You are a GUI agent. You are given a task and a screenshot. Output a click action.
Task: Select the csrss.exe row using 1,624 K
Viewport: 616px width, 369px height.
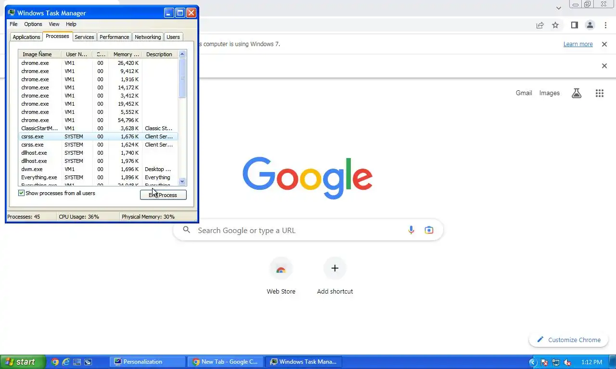pos(98,145)
